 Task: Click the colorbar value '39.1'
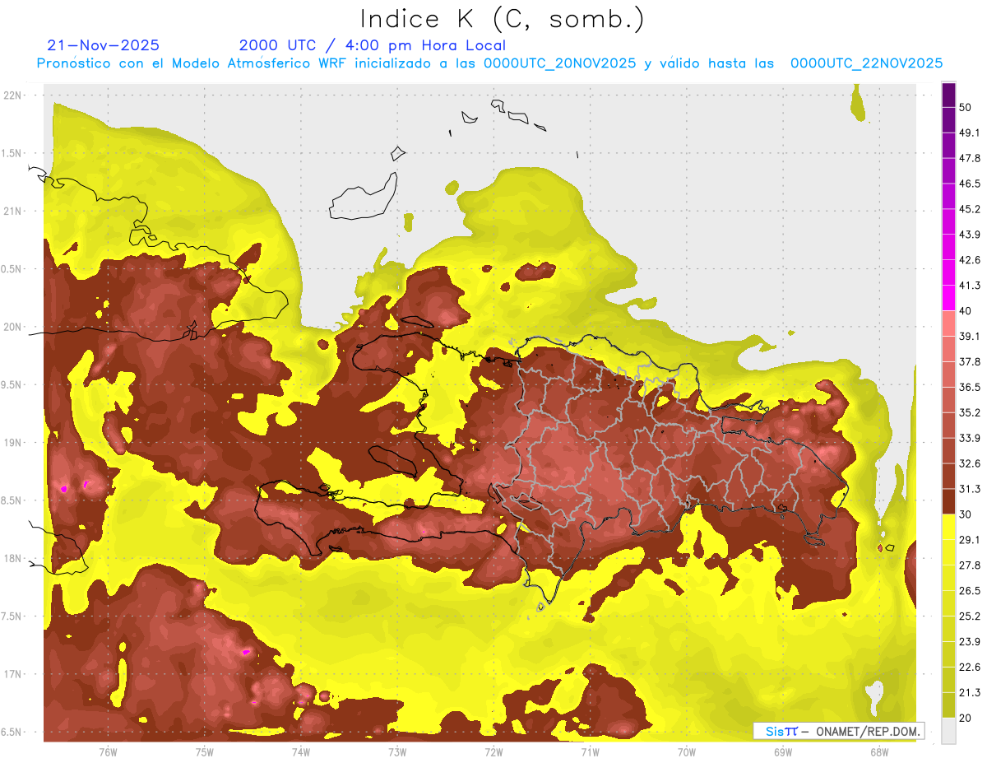pos(970,337)
